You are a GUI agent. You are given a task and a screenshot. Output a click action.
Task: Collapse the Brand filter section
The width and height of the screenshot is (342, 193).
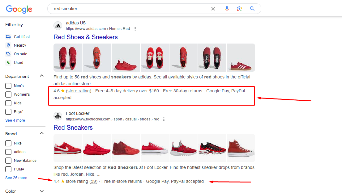pyautogui.click(x=42, y=133)
